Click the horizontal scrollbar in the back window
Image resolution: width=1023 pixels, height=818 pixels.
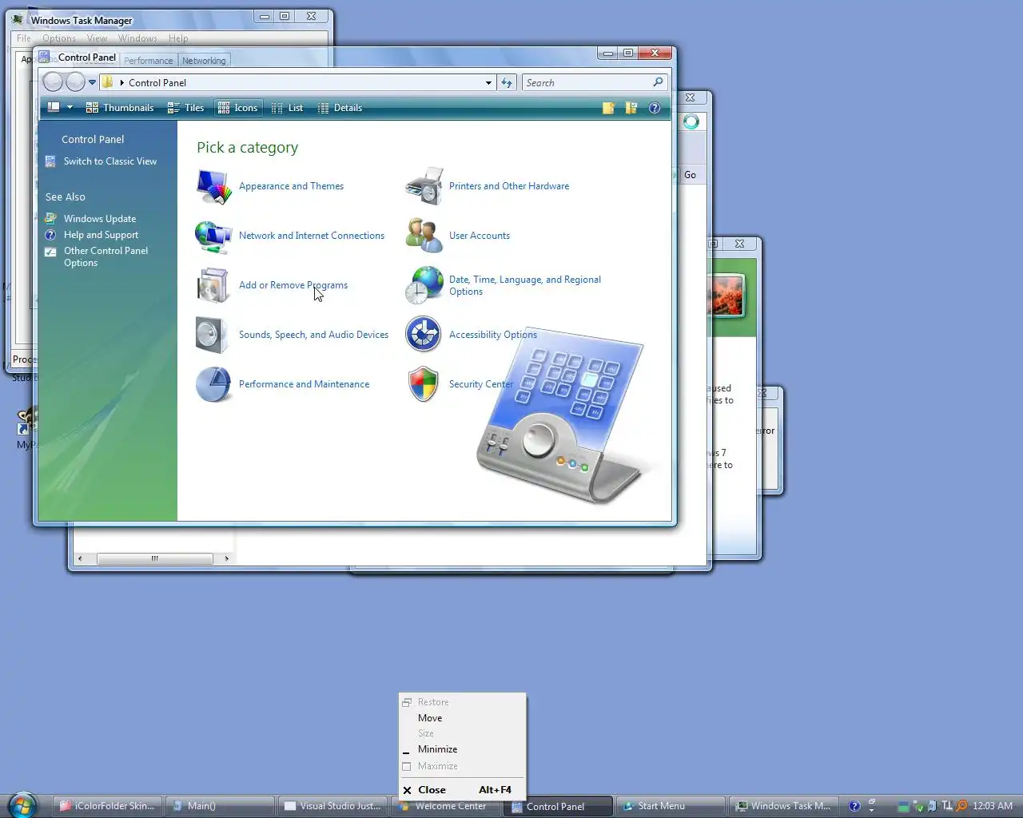pos(154,558)
